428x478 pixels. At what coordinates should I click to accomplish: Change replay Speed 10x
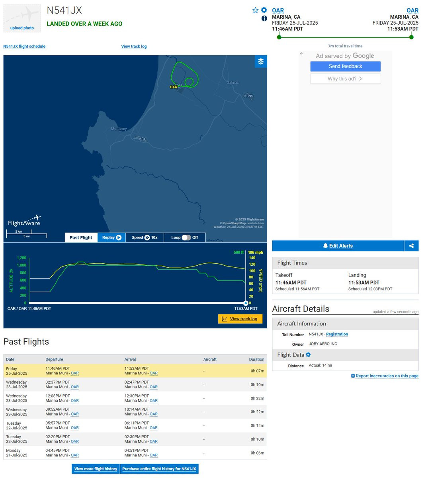tap(145, 237)
